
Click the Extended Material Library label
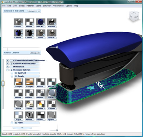point(24,63)
